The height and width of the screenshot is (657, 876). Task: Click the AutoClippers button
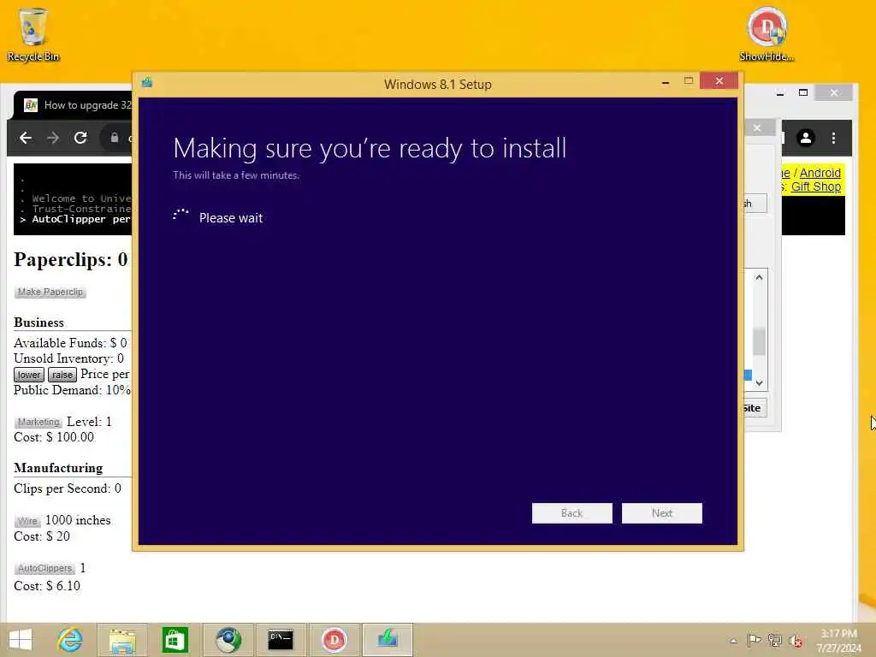[44, 568]
